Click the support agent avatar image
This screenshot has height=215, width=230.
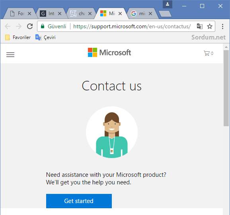[x=112, y=132]
